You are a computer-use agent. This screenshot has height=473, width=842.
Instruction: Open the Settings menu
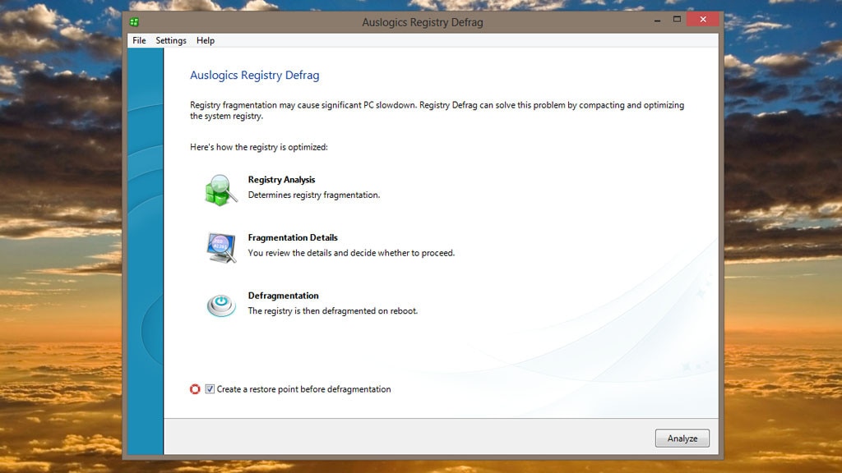(x=171, y=41)
